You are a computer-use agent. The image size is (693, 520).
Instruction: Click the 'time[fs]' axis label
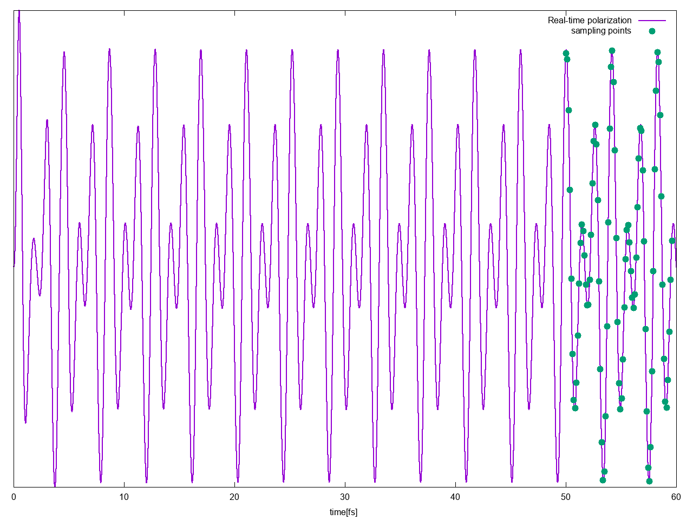344,512
